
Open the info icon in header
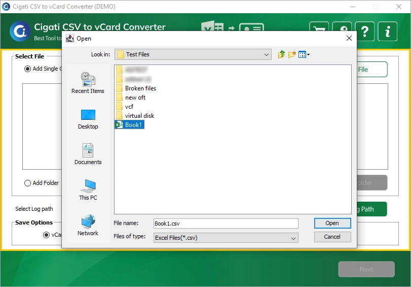[387, 31]
